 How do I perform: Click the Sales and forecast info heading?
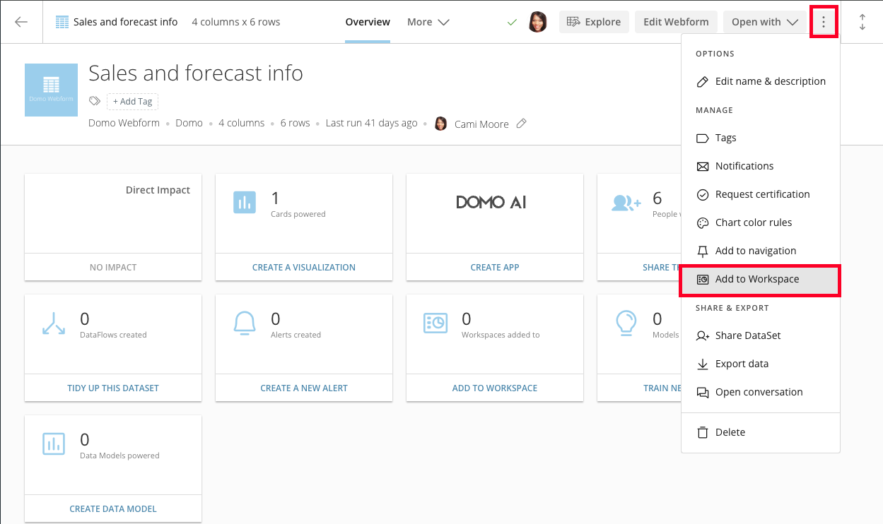(196, 73)
